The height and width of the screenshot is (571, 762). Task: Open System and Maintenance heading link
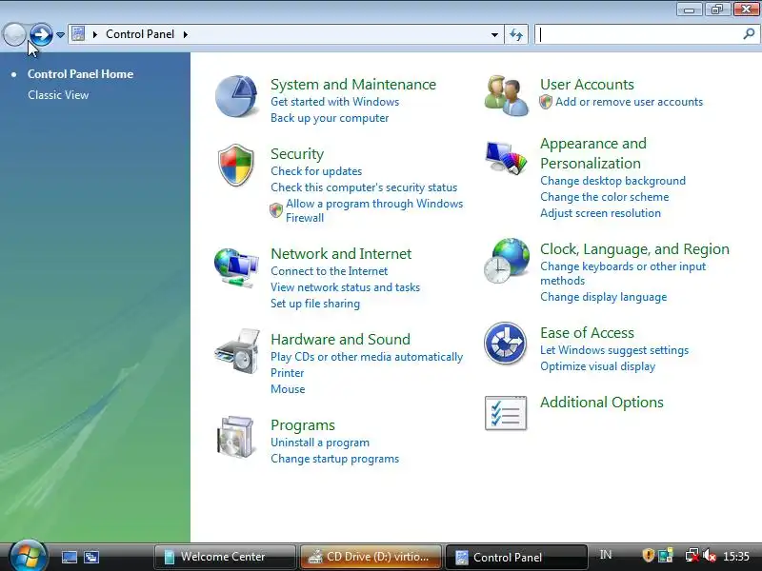tap(353, 84)
